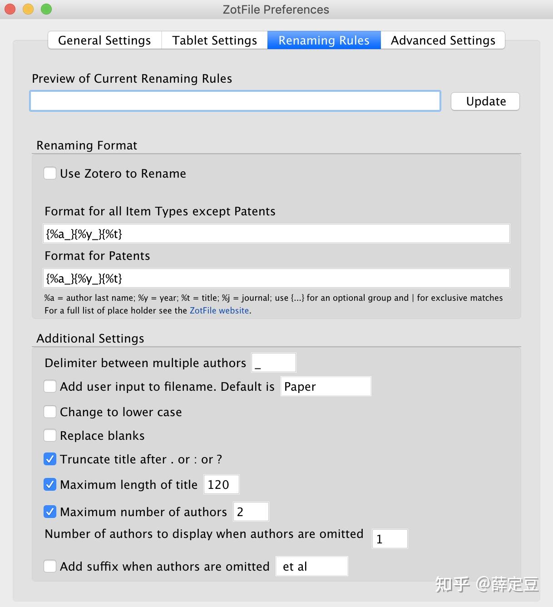Screen dimensions: 553x607
Task: Check the Replace blanks option
Action: (x=50, y=436)
